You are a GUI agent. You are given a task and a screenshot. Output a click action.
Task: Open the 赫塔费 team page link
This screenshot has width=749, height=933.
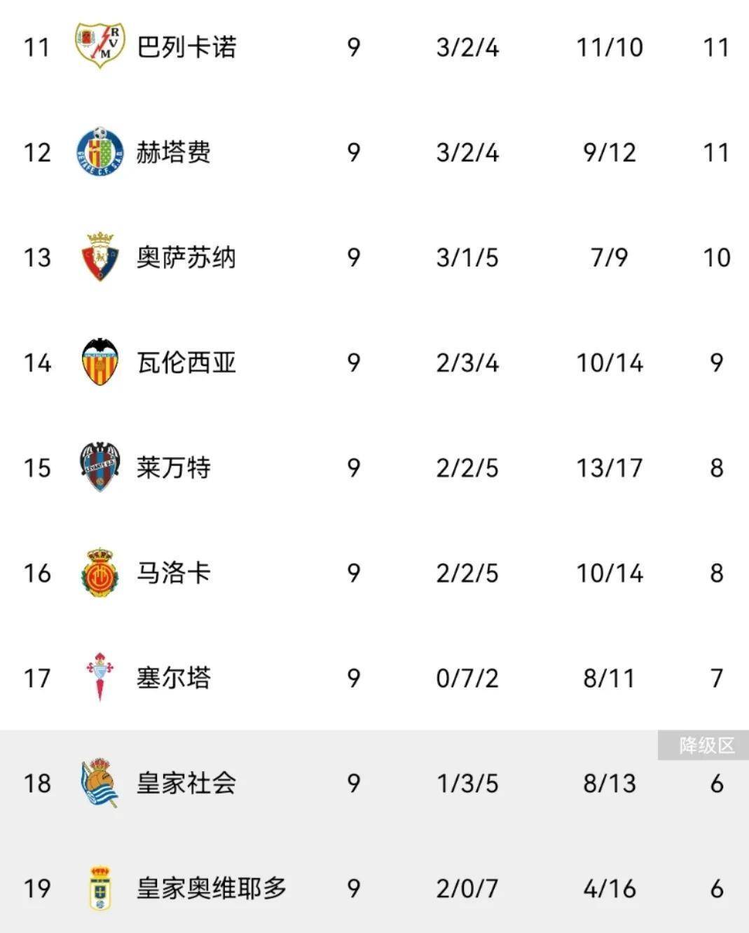click(x=174, y=152)
